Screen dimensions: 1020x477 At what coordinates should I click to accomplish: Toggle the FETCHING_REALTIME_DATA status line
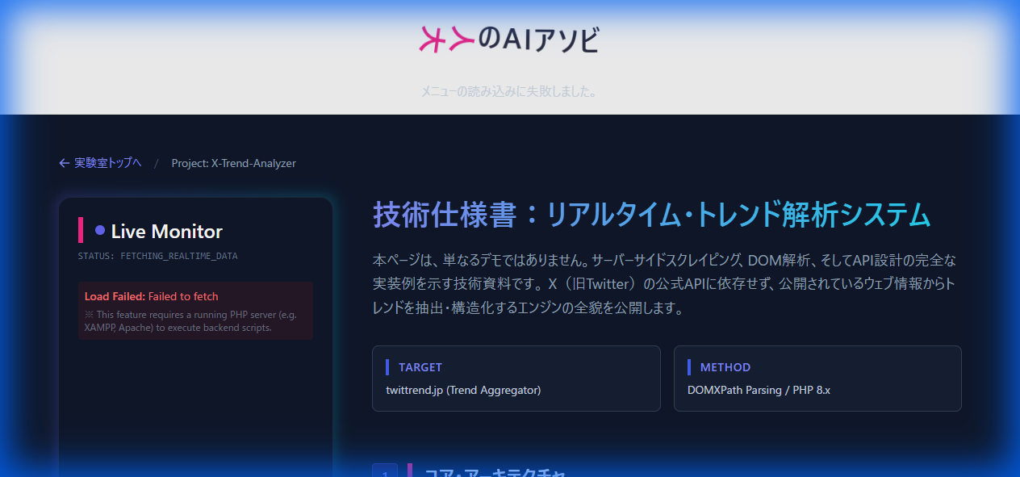[159, 255]
